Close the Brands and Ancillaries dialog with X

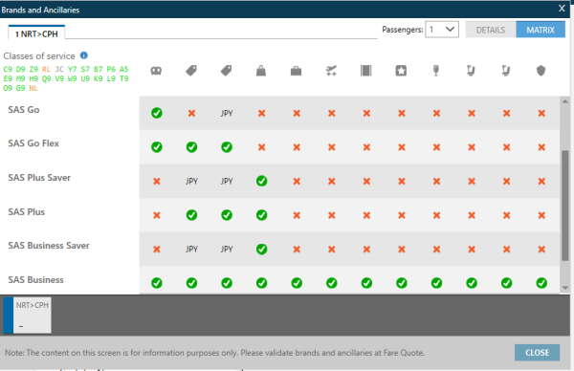coord(562,9)
